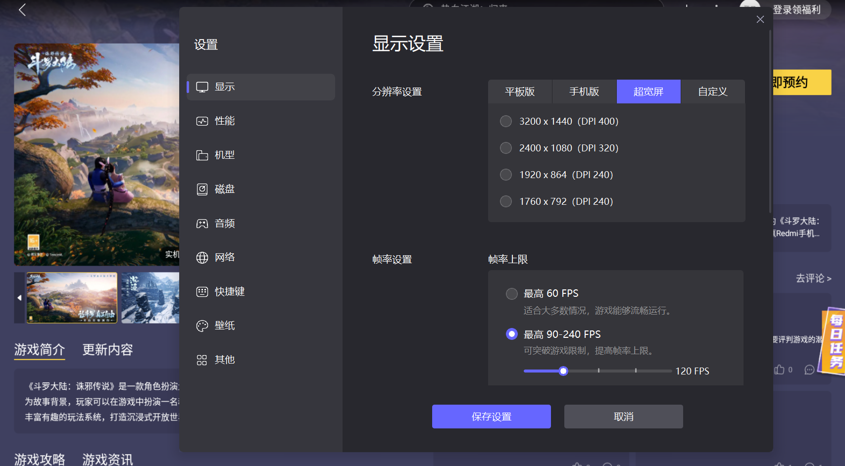The width and height of the screenshot is (845, 466).
Task: Open the 机型 (Device model) settings section
Action: coord(261,155)
